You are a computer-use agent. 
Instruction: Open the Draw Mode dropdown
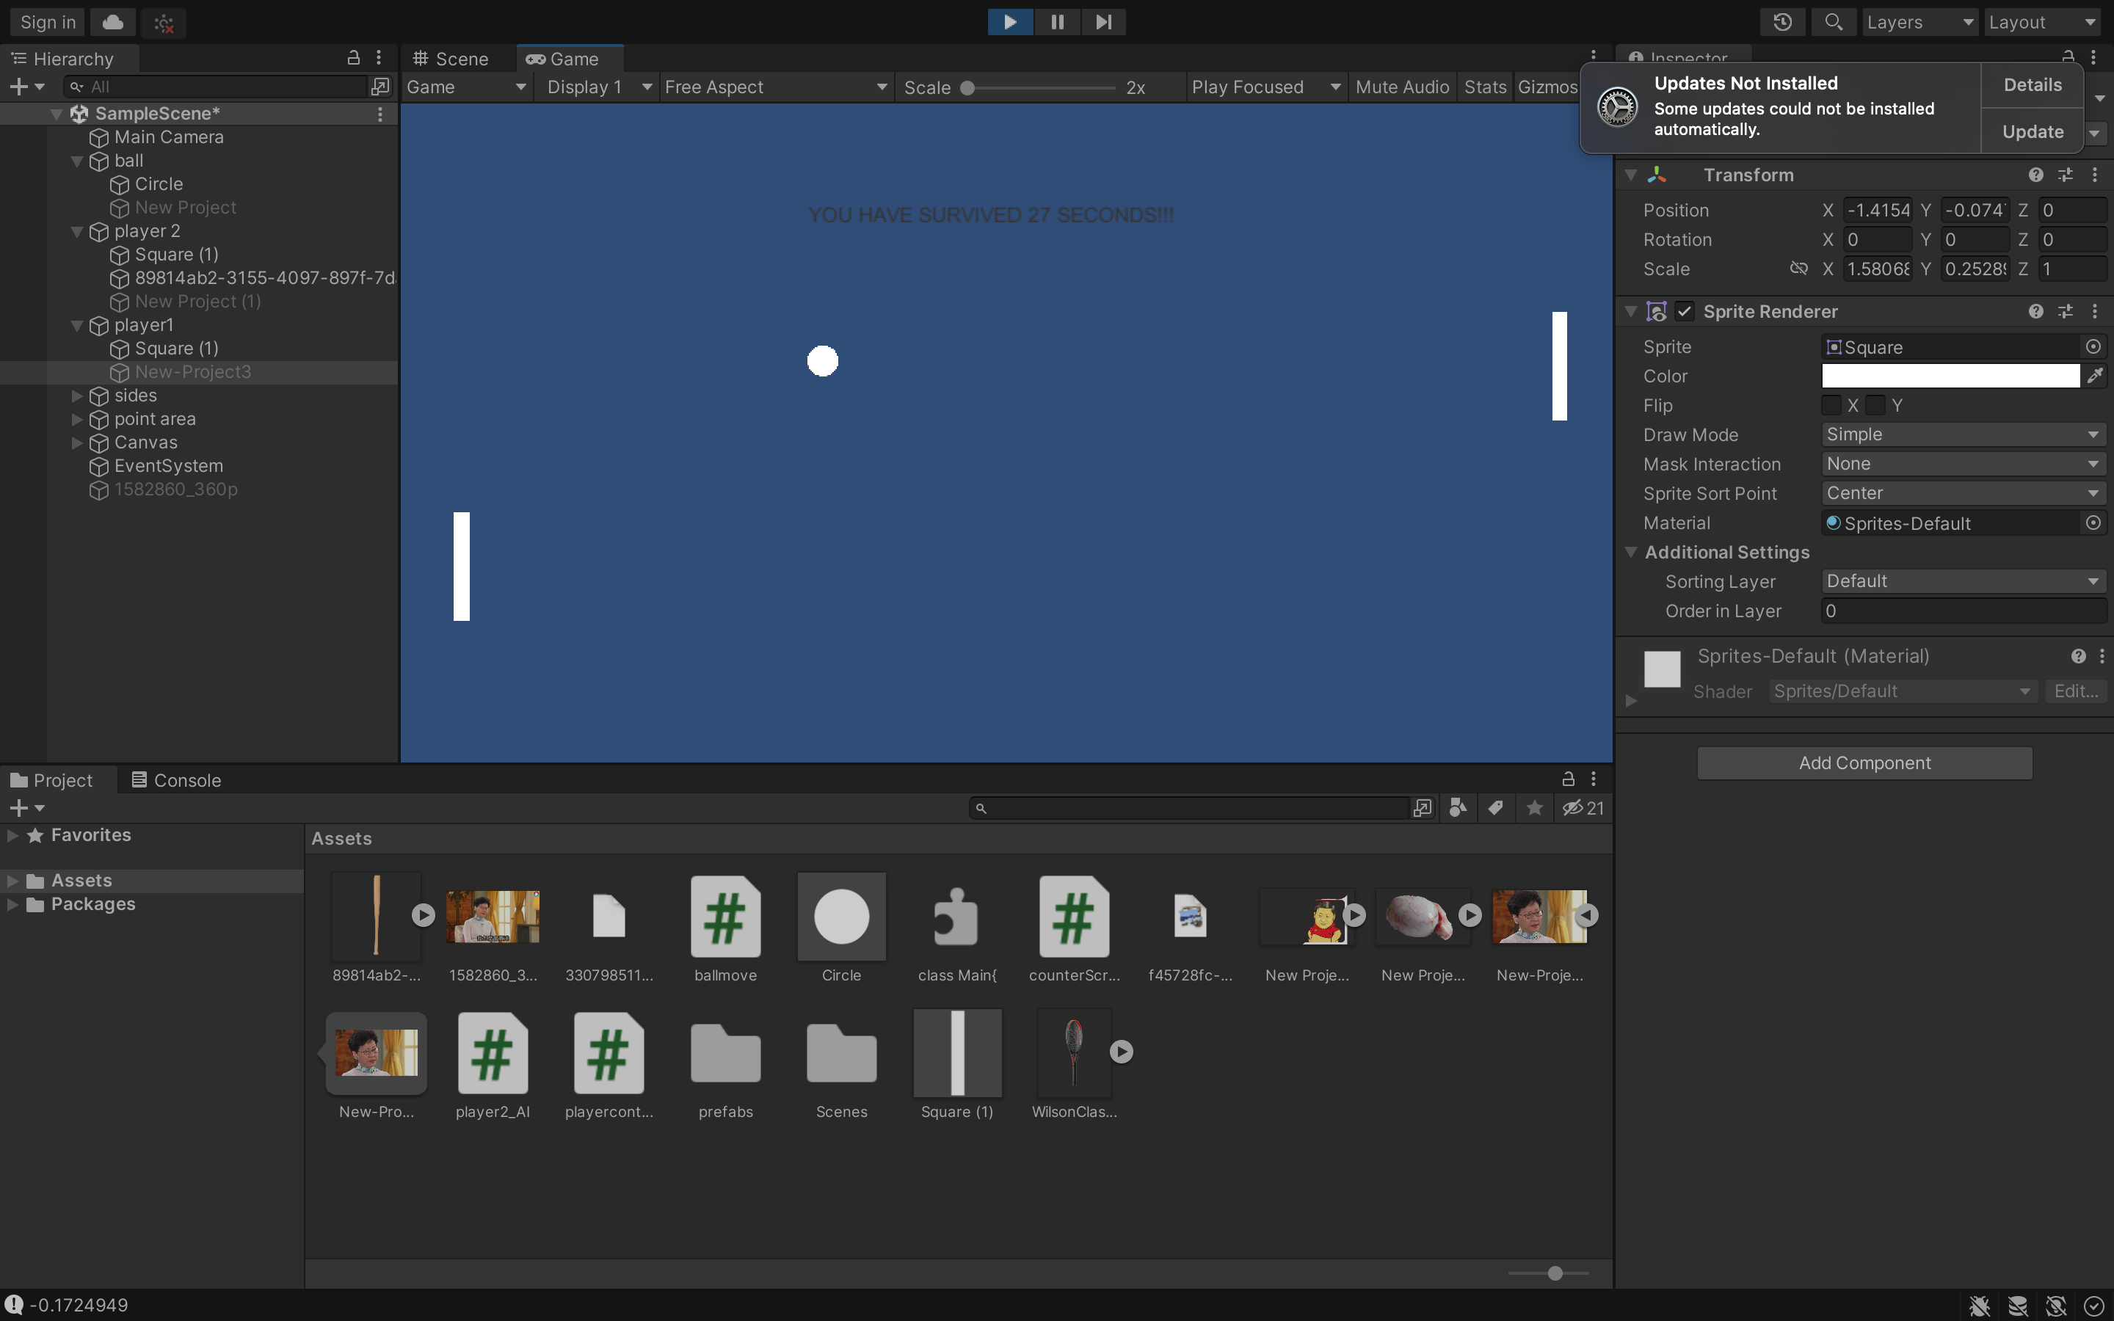[1962, 435]
